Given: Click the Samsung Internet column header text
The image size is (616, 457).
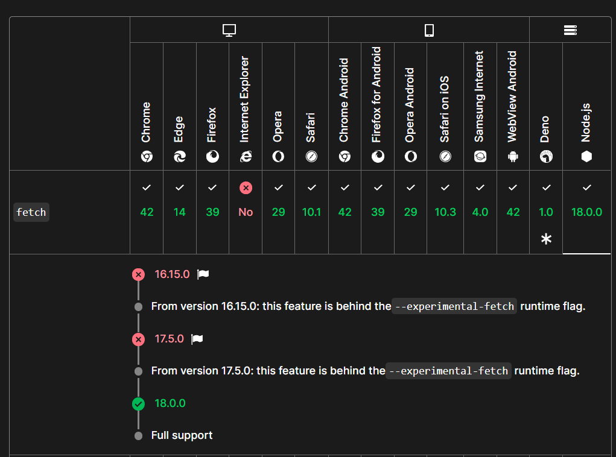Looking at the screenshot, I should 479,96.
